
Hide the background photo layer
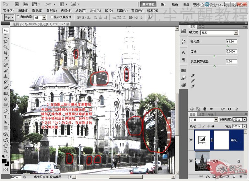pos(191,161)
